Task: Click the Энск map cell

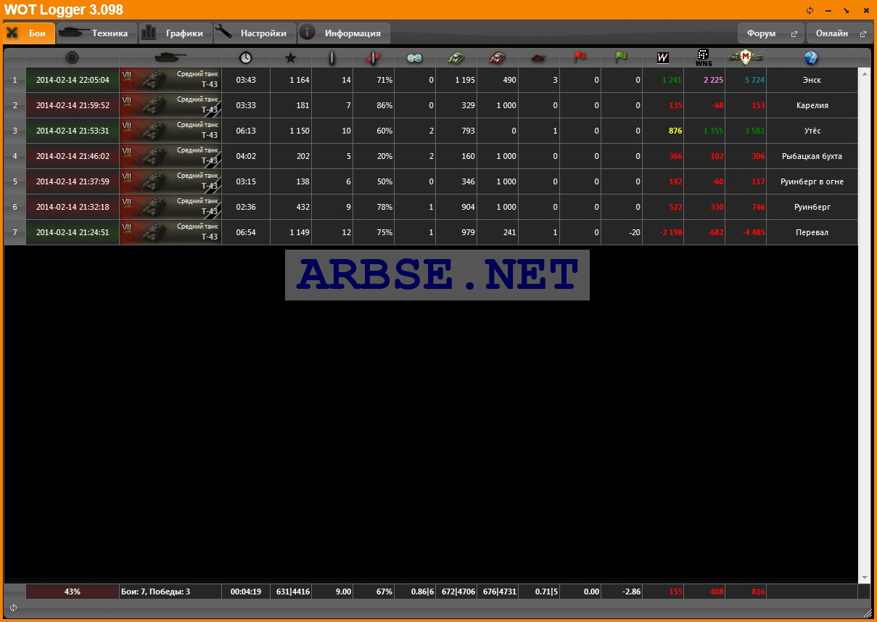Action: tap(812, 80)
